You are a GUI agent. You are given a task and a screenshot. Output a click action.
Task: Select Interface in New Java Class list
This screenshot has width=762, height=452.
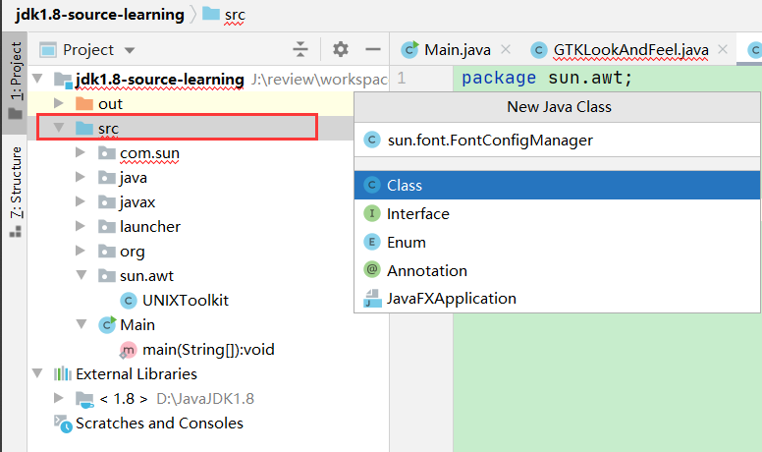418,213
